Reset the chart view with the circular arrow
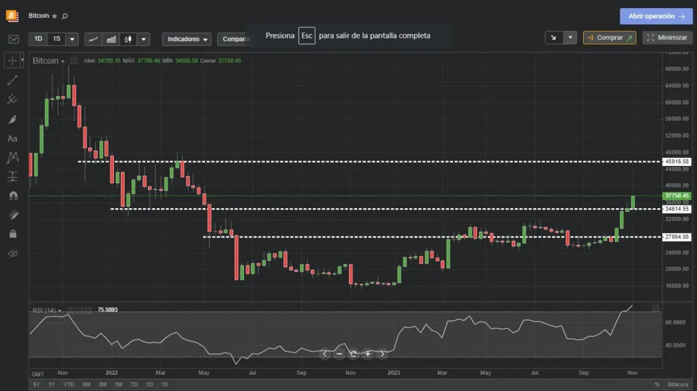 (x=353, y=353)
